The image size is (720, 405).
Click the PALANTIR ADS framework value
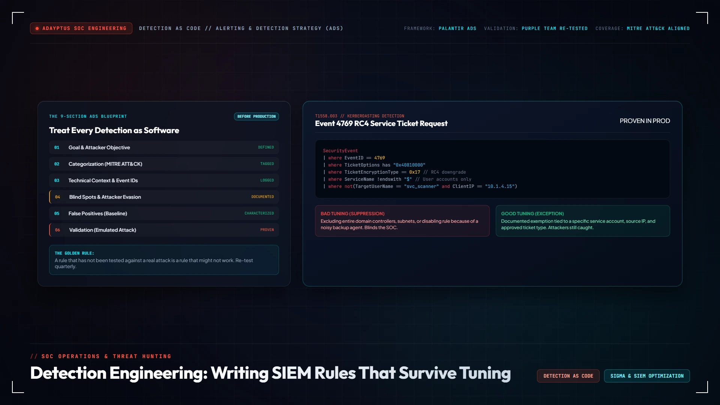(457, 28)
